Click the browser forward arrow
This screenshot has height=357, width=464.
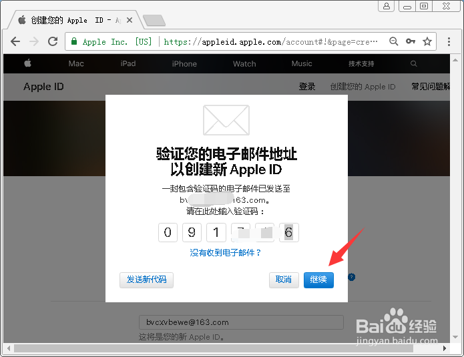(34, 41)
